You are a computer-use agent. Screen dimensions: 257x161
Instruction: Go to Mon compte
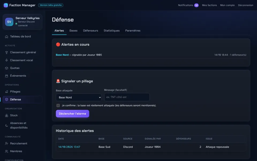(x=227, y=5)
